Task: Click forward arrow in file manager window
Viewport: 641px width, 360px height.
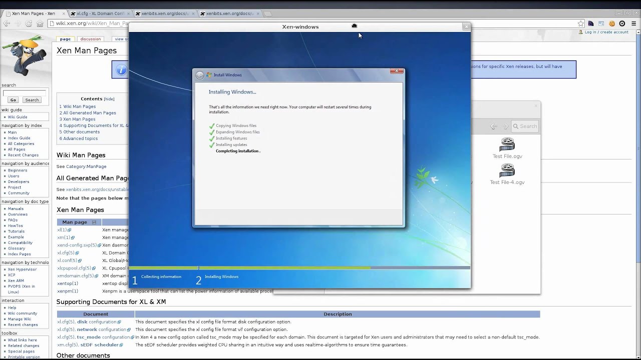Action: coord(505,126)
